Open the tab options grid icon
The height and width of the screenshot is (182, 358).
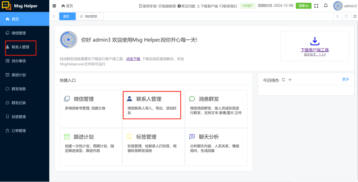pos(355,16)
